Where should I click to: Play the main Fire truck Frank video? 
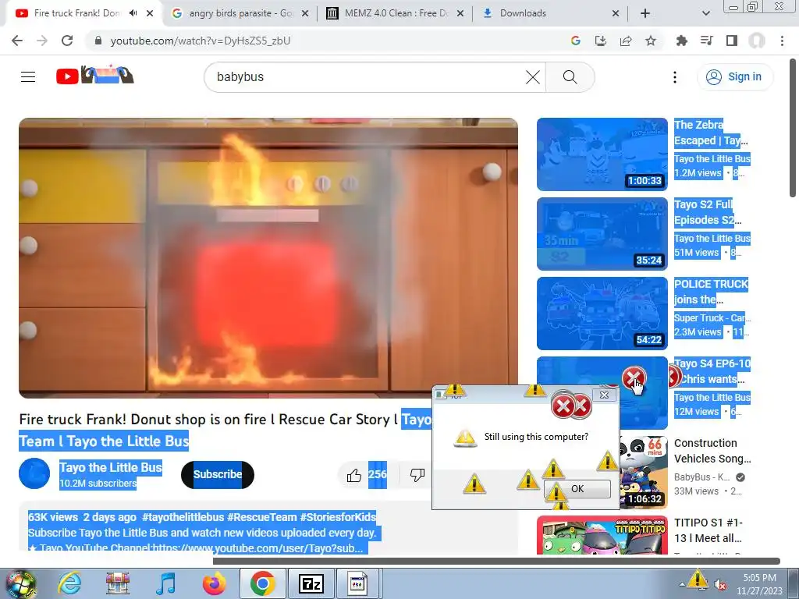(x=268, y=258)
